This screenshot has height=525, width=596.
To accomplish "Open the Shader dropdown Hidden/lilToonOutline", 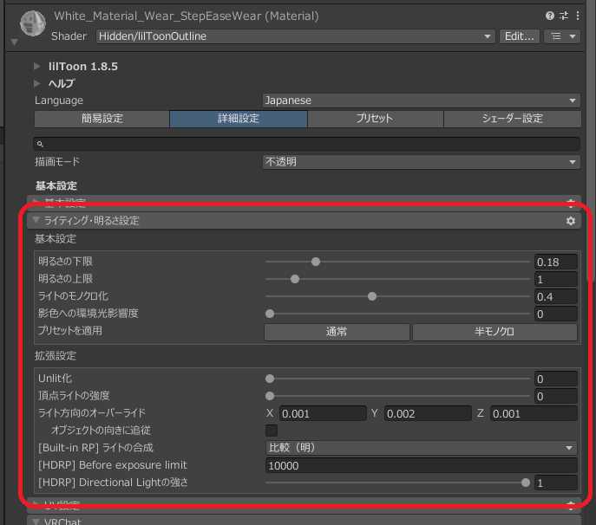I will point(295,36).
